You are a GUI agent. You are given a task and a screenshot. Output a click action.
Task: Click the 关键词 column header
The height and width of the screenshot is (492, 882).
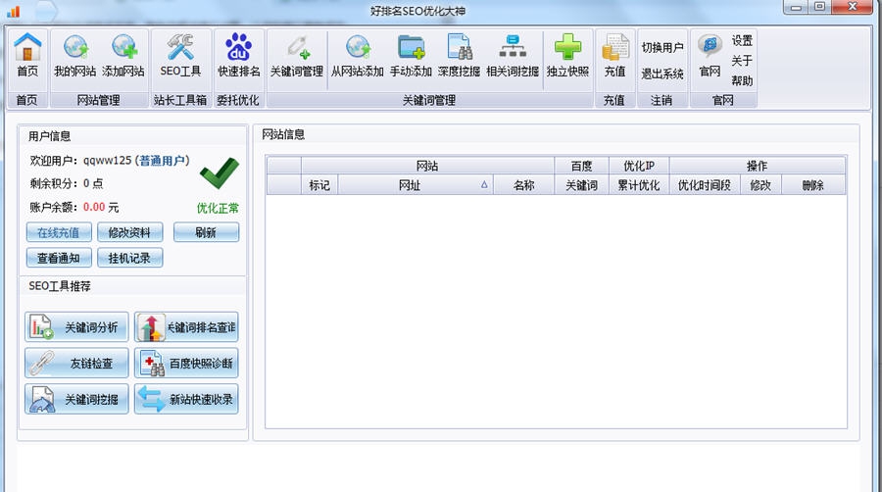[x=581, y=185]
